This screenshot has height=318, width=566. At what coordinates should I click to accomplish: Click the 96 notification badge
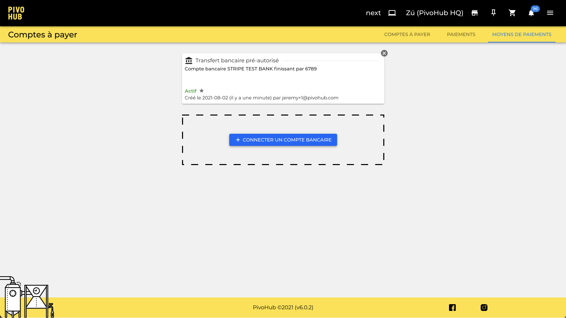click(535, 9)
